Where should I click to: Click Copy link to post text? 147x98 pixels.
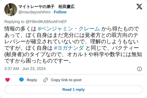[66, 80]
